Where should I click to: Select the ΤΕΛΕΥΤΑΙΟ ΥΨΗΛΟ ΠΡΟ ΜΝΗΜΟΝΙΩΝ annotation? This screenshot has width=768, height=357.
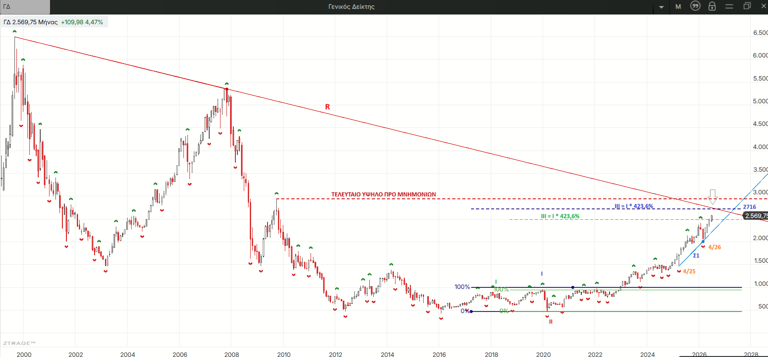pyautogui.click(x=383, y=194)
